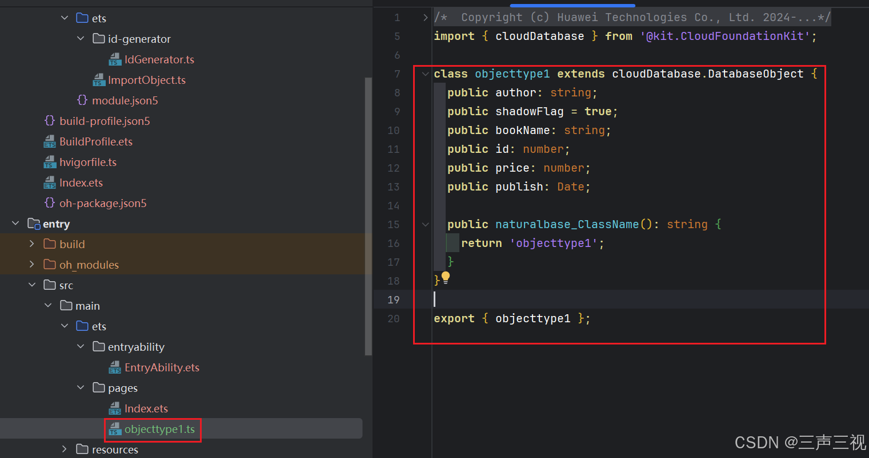Select IdGenerator.ts in the project tree

(x=159, y=59)
